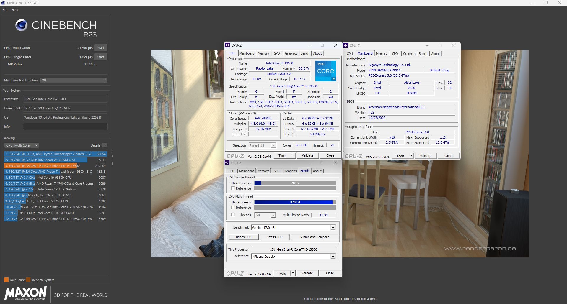
Task: Click the Default string model field
Action: click(x=439, y=70)
